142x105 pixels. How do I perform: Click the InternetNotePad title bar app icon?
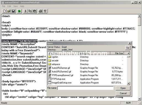point(3,2)
